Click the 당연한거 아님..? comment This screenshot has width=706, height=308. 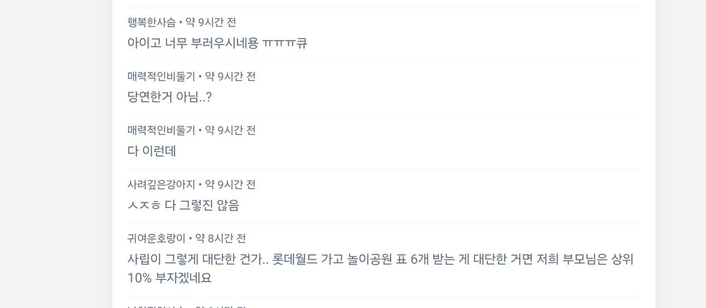click(x=169, y=97)
